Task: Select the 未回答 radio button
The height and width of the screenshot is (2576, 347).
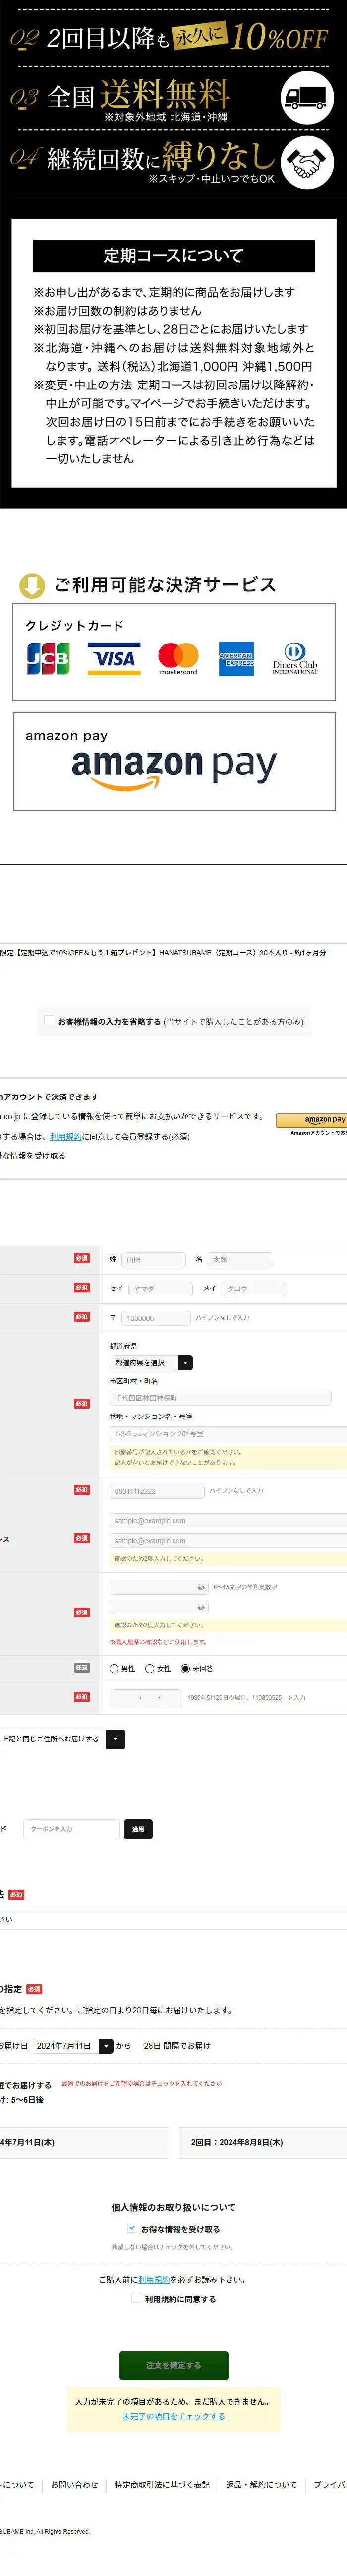Action: [x=185, y=1668]
